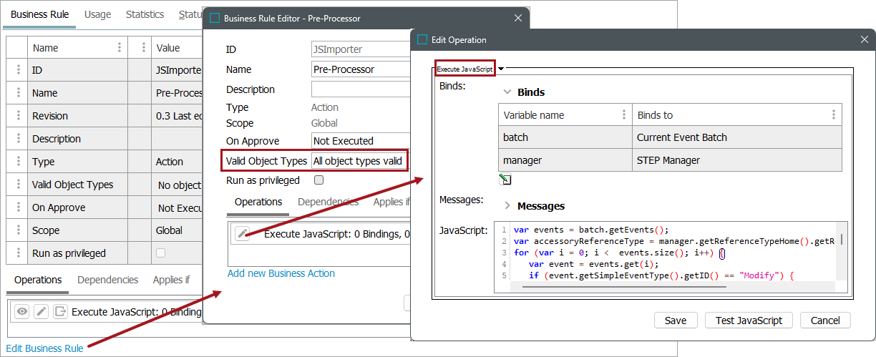Click the row handle dots beside ID row
Viewport: 876px width, 357px height.
tap(18, 70)
